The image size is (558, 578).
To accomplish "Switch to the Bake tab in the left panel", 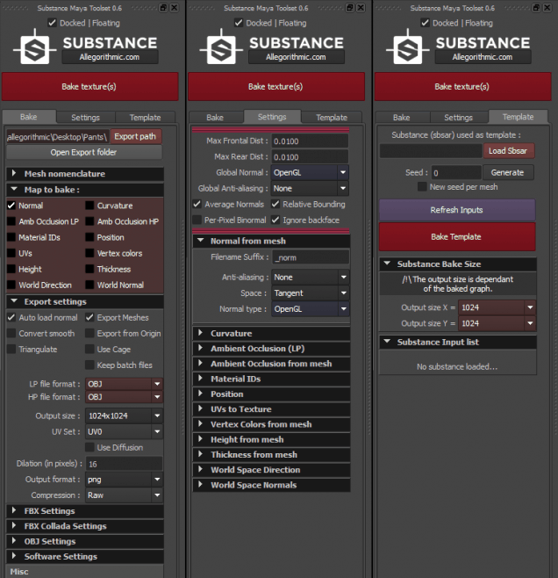I will coord(29,117).
